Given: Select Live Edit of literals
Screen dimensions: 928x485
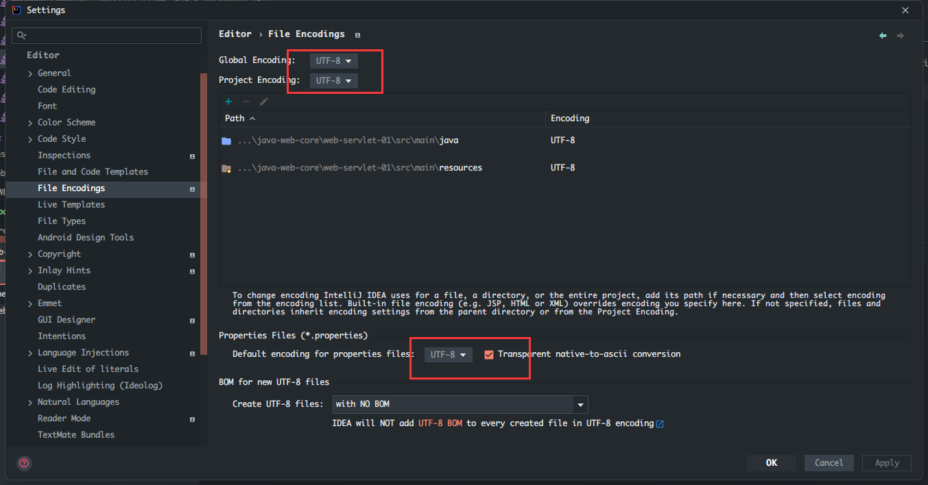Looking at the screenshot, I should tap(88, 369).
